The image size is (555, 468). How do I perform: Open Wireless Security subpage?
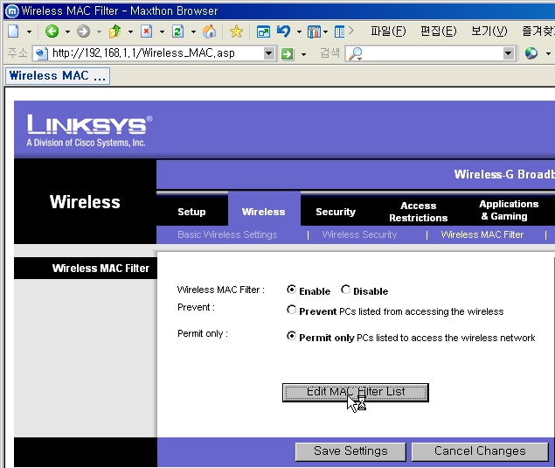[x=359, y=234]
